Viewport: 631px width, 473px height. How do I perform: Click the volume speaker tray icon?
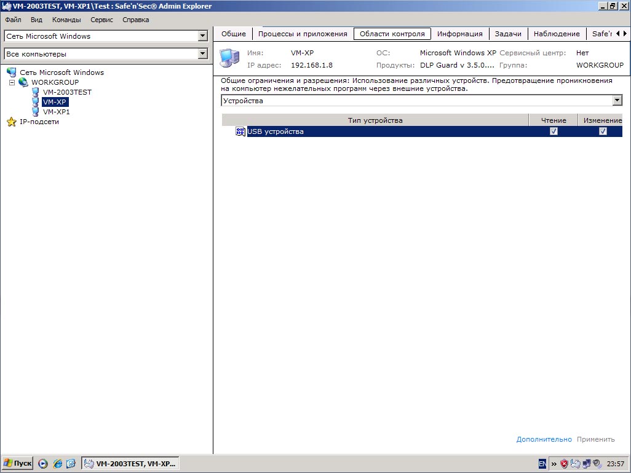597,464
